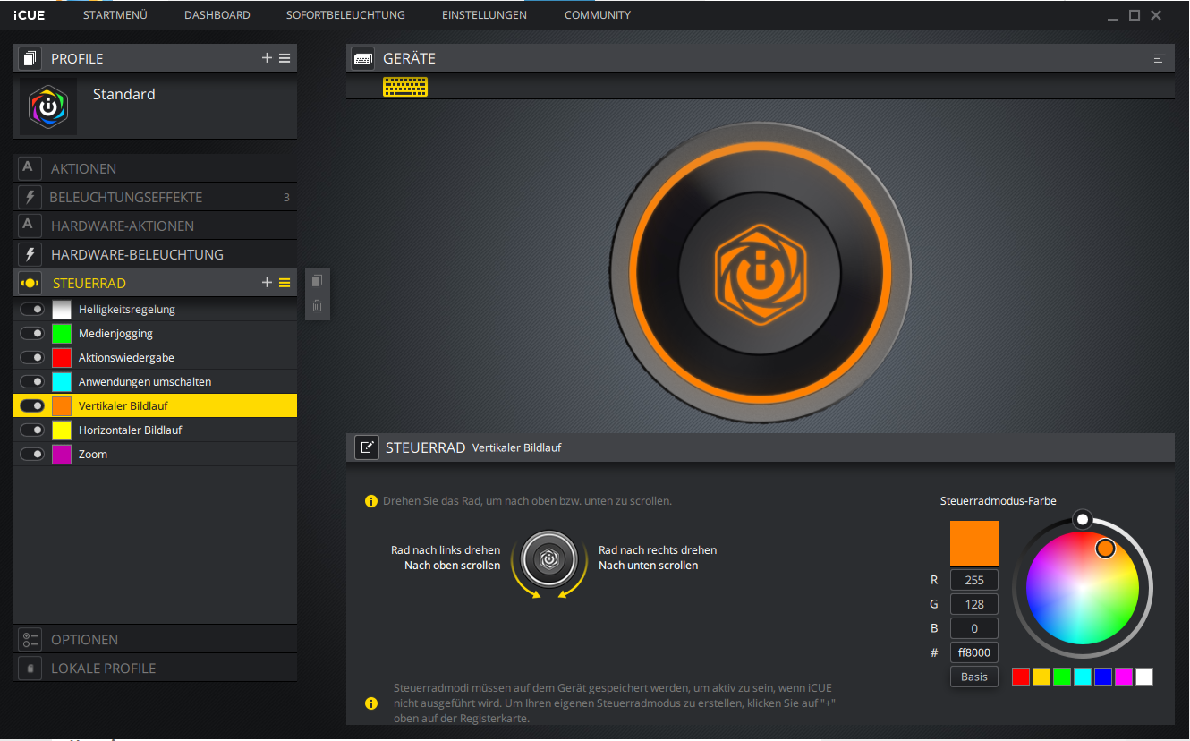This screenshot has width=1190, height=741.
Task: Click the Basis button under the hex field
Action: pyautogui.click(x=974, y=677)
